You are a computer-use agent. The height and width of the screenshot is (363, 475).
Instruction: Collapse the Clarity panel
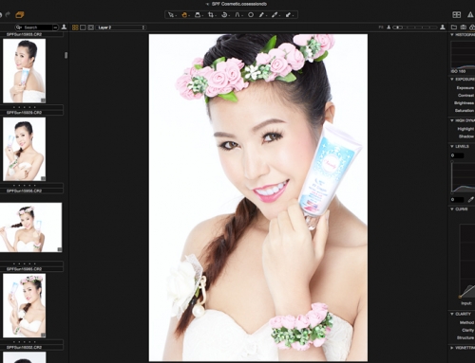tap(452, 314)
